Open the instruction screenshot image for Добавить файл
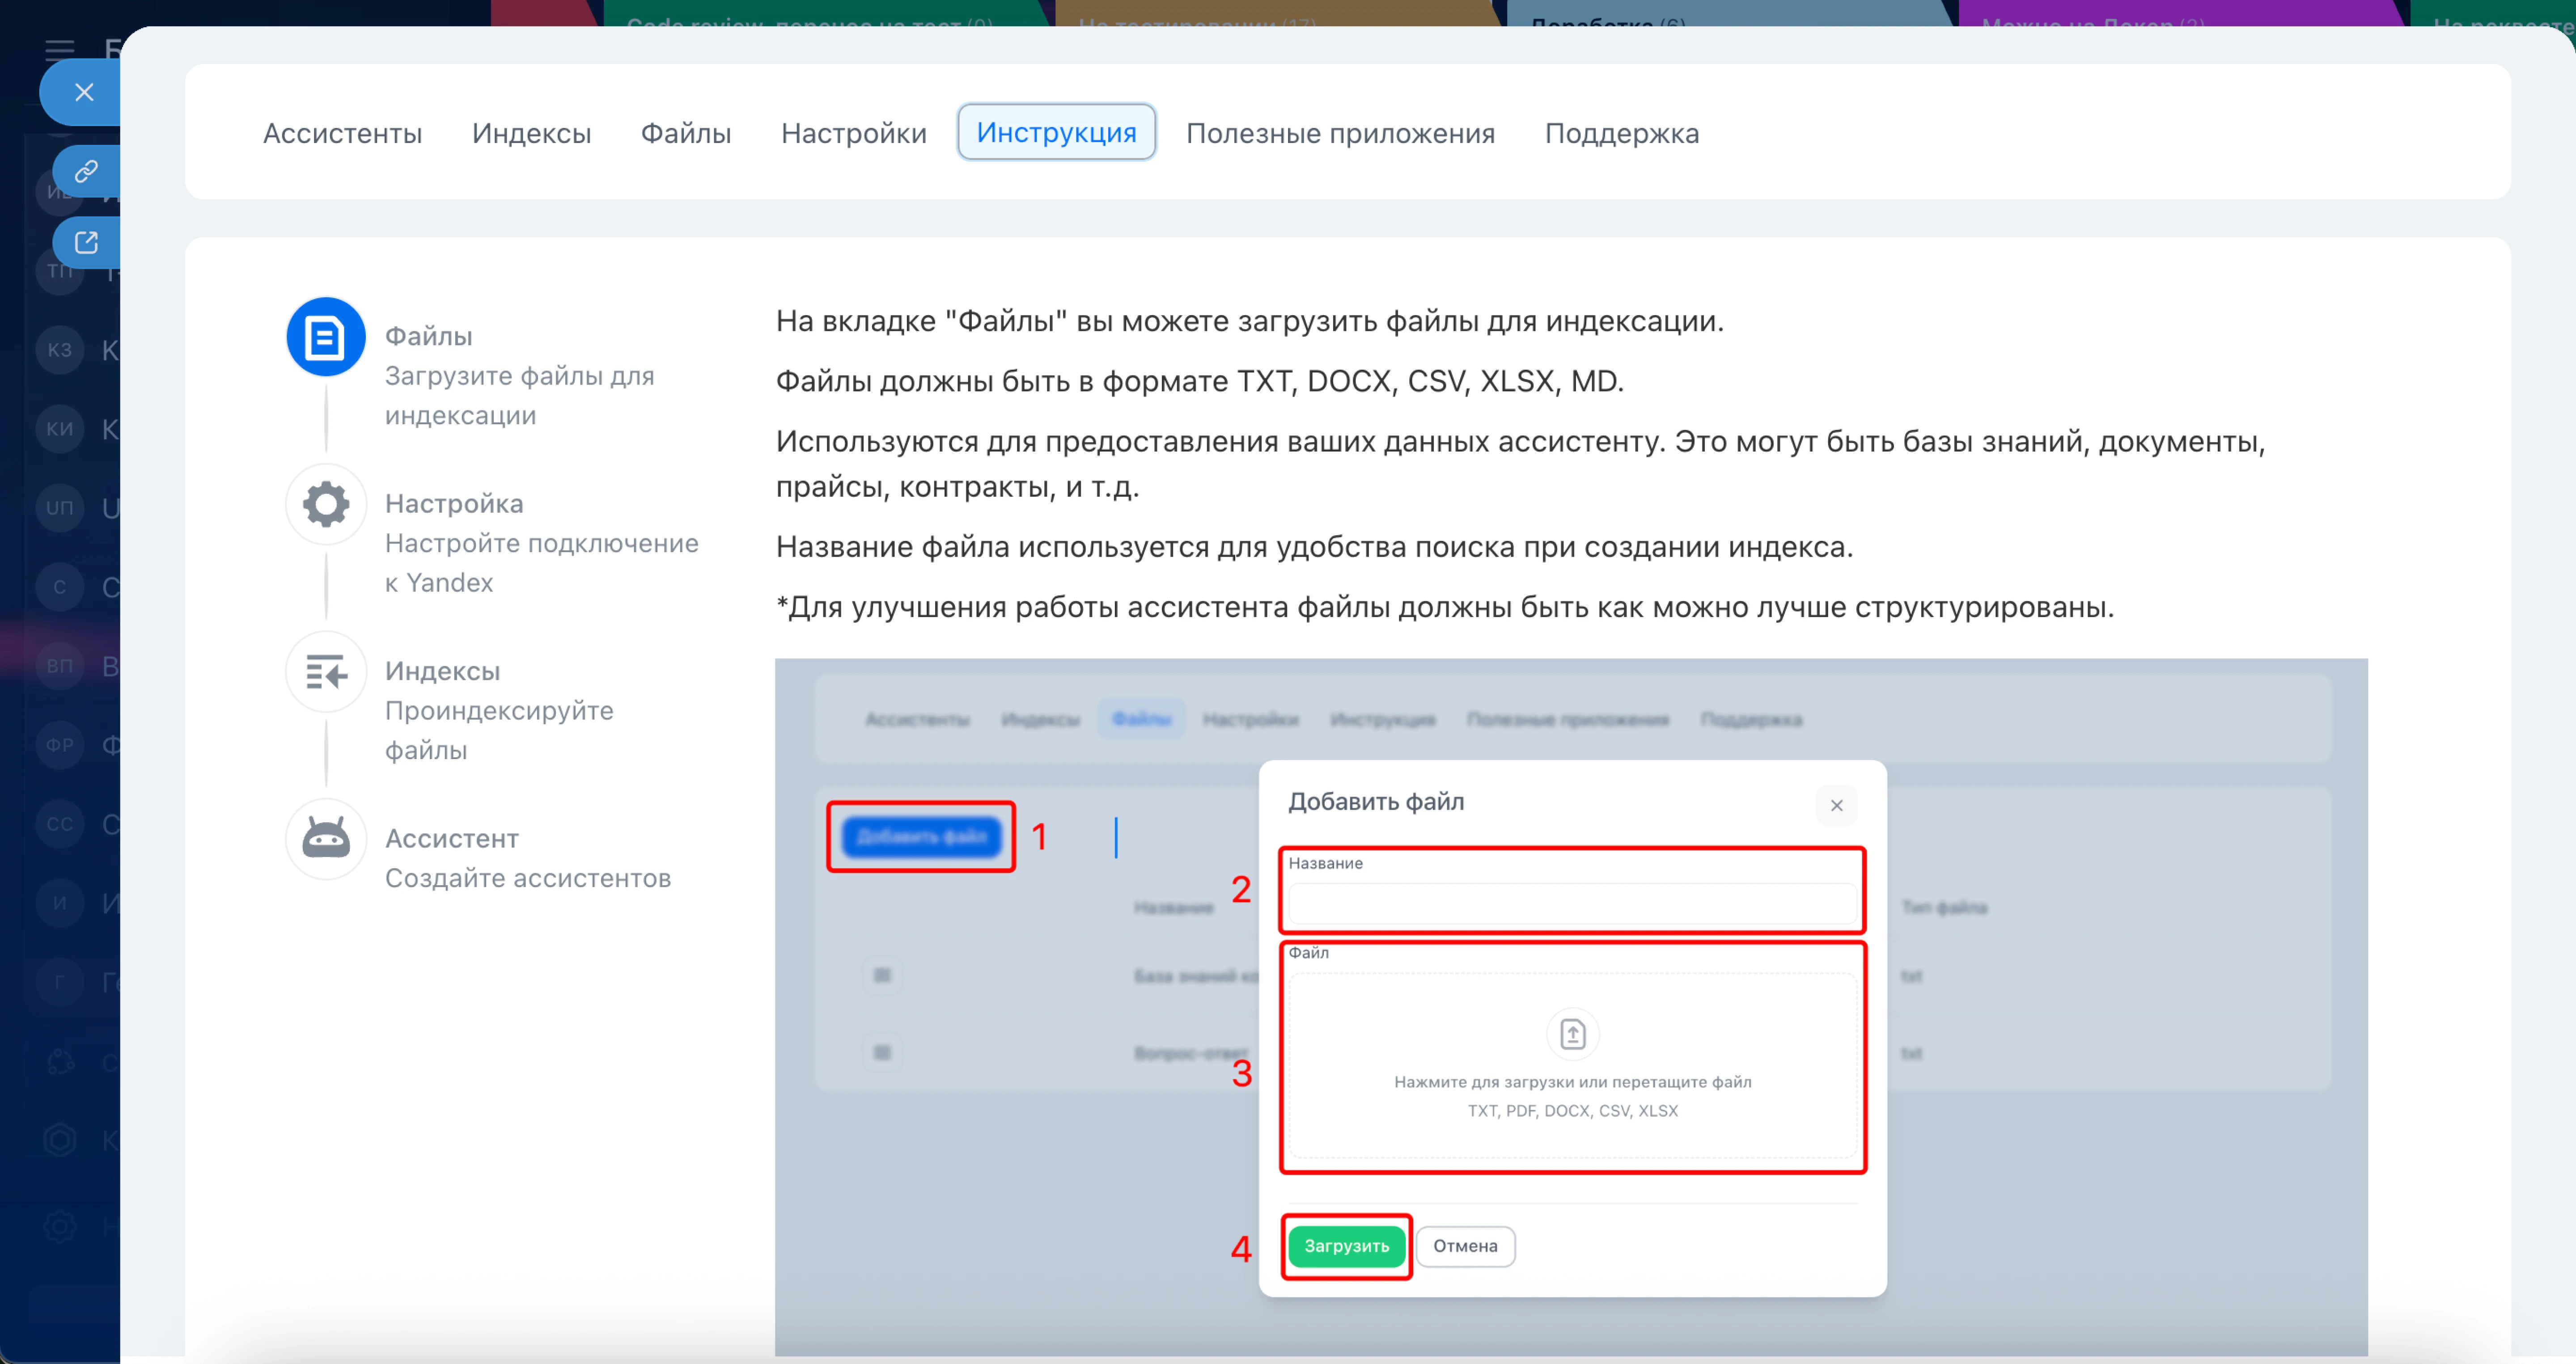This screenshot has width=2576, height=1364. 1571,1007
